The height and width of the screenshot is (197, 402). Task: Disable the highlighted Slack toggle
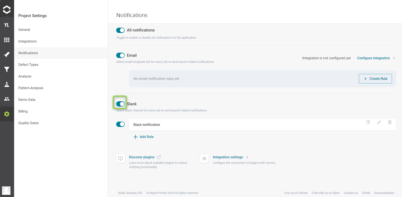[x=120, y=104]
